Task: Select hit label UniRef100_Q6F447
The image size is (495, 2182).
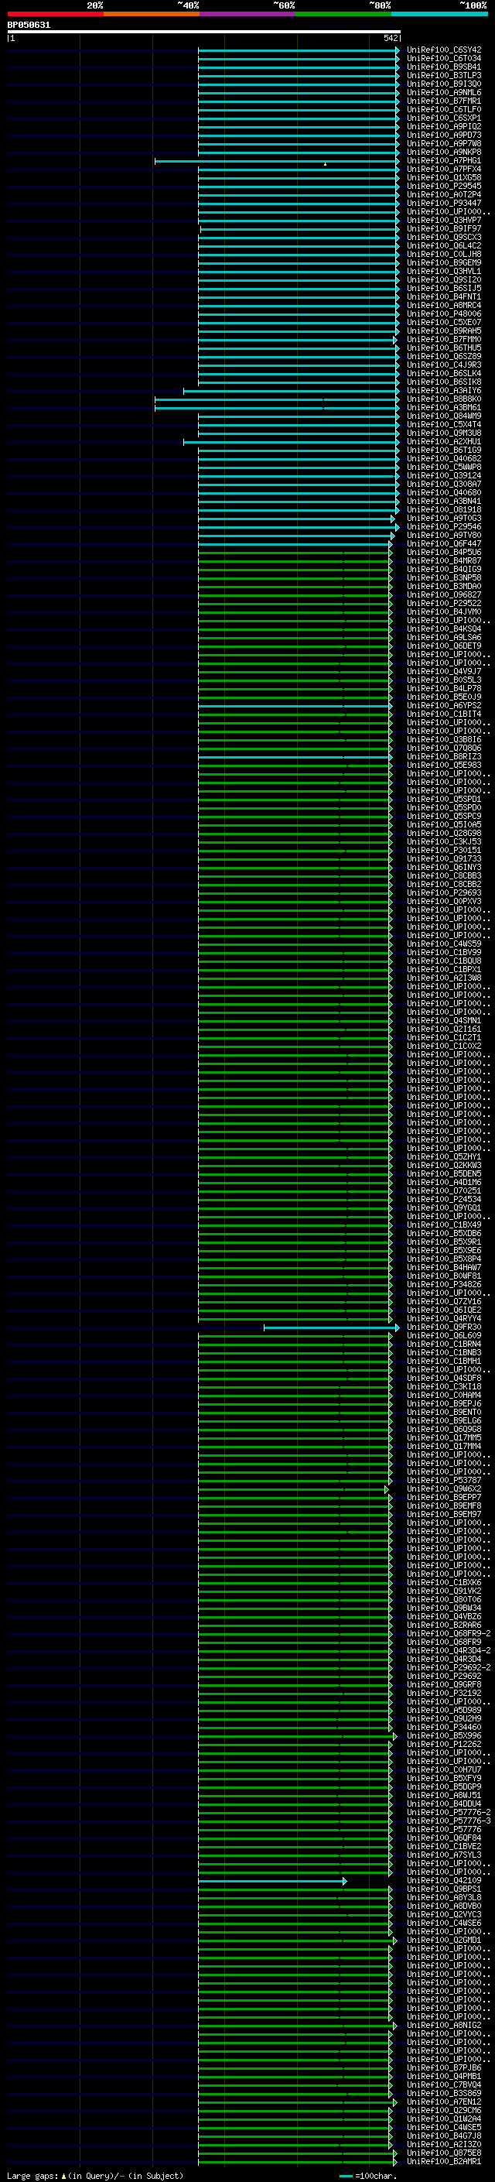Action: pyautogui.click(x=443, y=544)
